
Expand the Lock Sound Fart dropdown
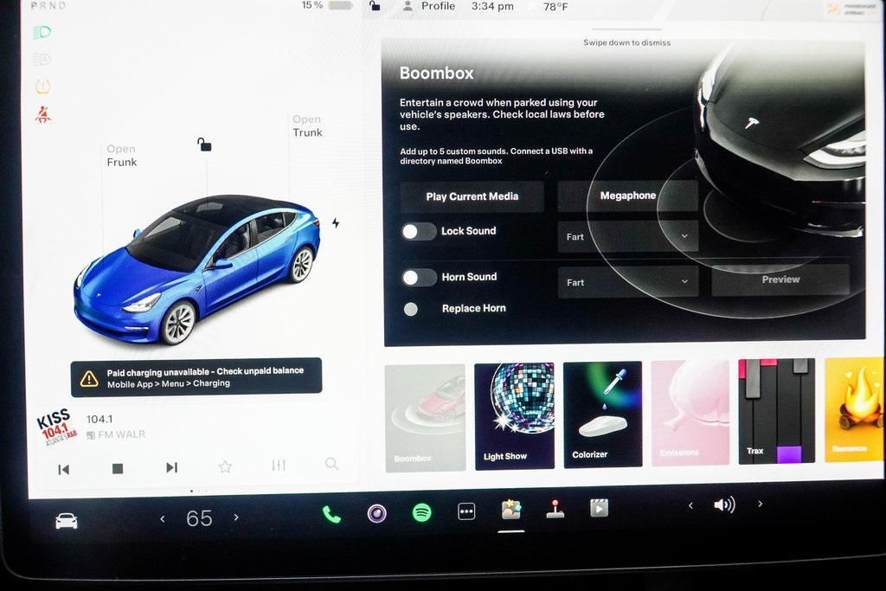[627, 236]
